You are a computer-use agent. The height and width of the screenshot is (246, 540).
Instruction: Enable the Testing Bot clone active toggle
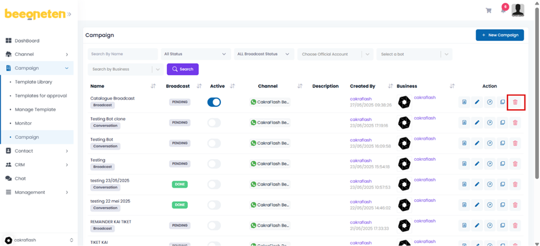(x=214, y=122)
